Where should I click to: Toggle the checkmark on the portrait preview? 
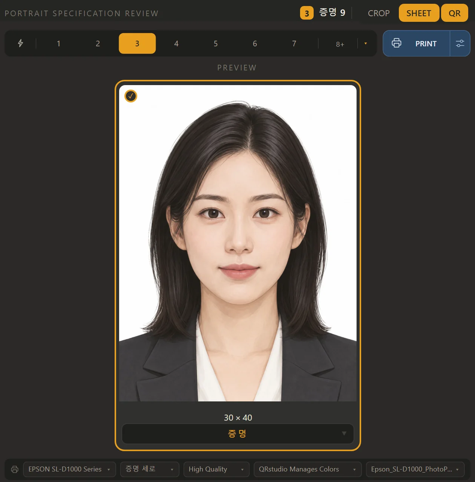click(x=131, y=96)
